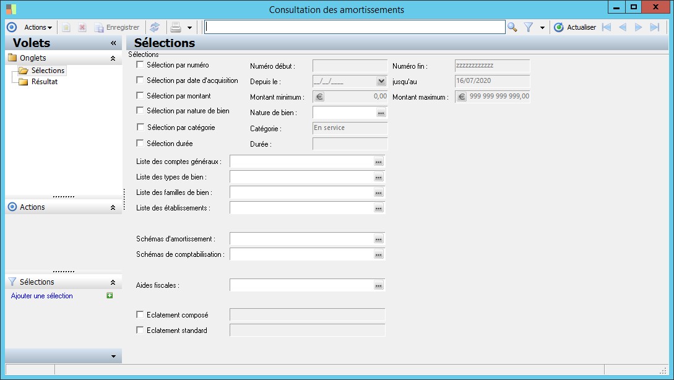Enable Sélection par numéro checkbox

[140, 64]
